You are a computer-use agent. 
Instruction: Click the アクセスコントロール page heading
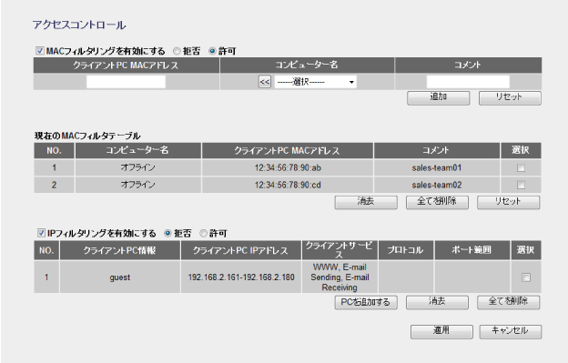79,25
